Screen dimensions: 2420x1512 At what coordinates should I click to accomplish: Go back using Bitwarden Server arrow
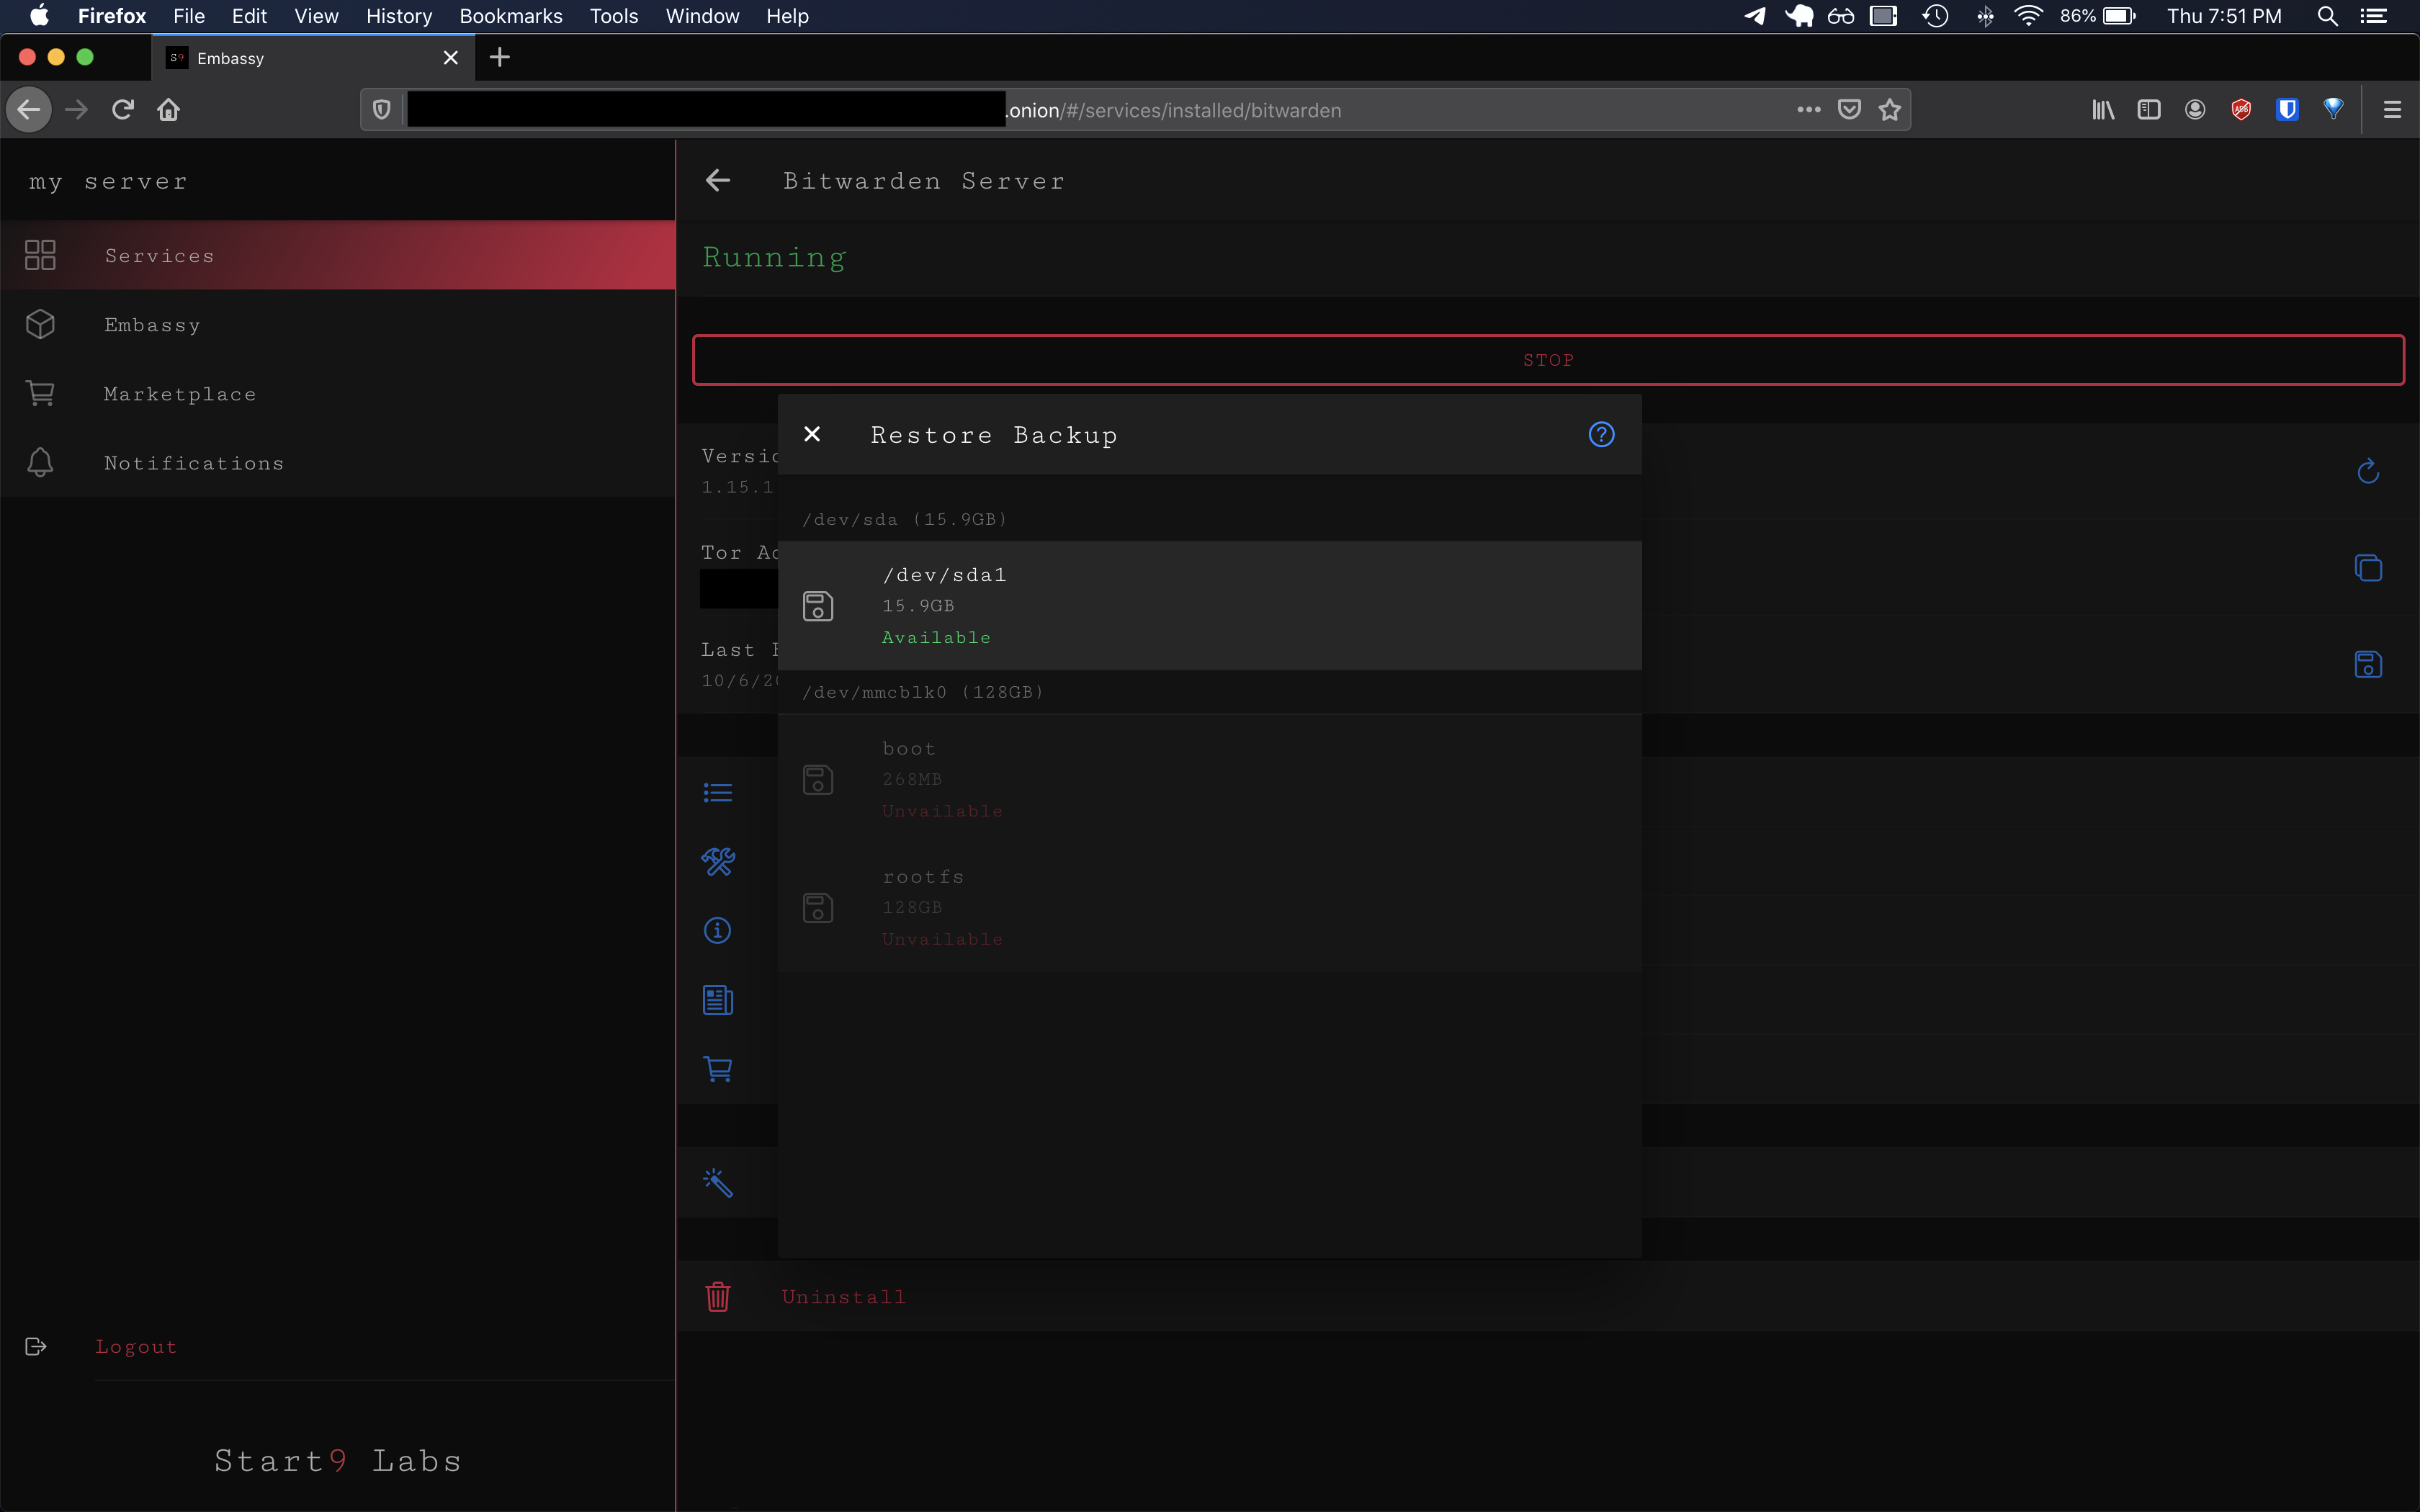click(717, 181)
